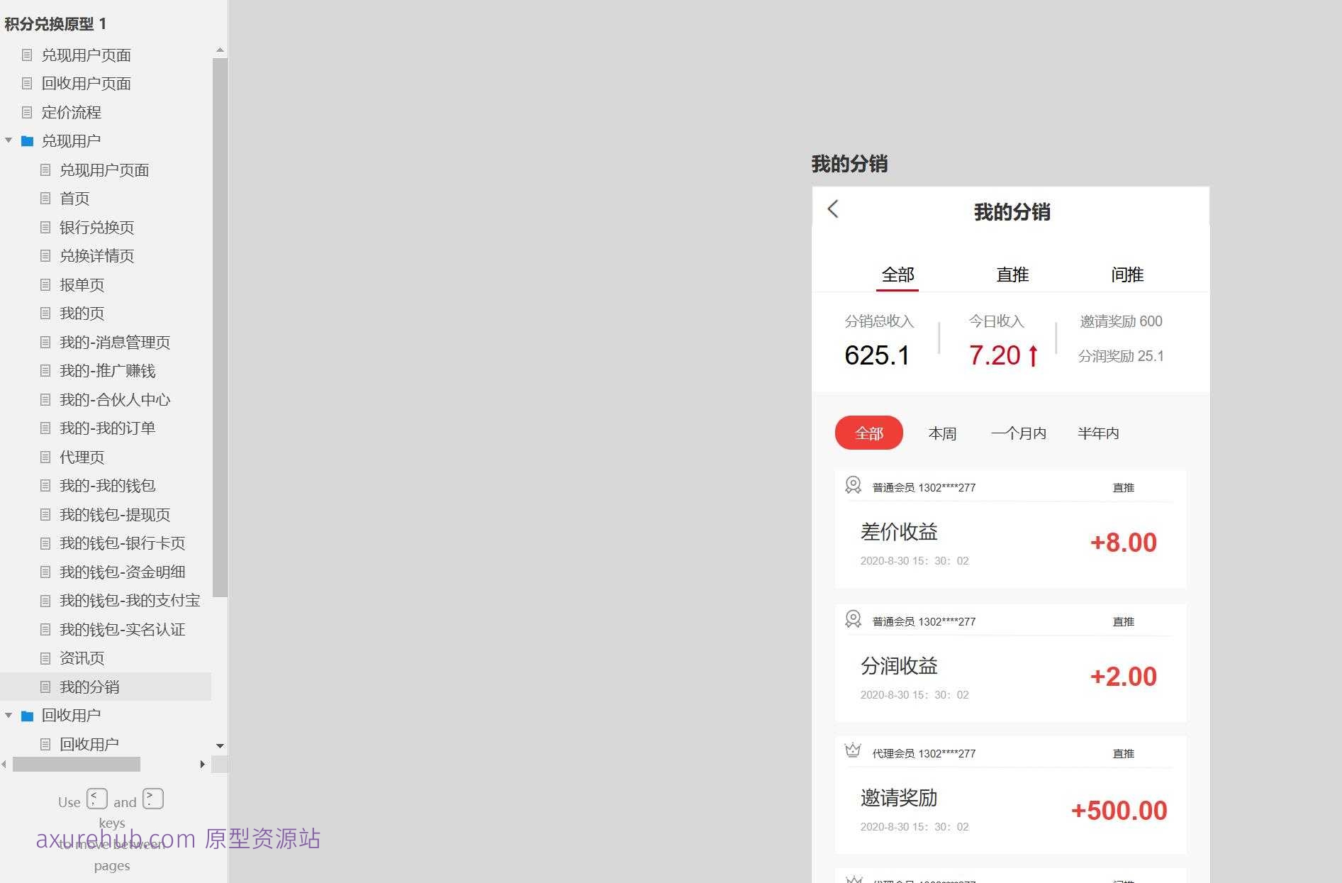The height and width of the screenshot is (883, 1342).
Task: Click the page icon beside 报单页
Action: [45, 284]
